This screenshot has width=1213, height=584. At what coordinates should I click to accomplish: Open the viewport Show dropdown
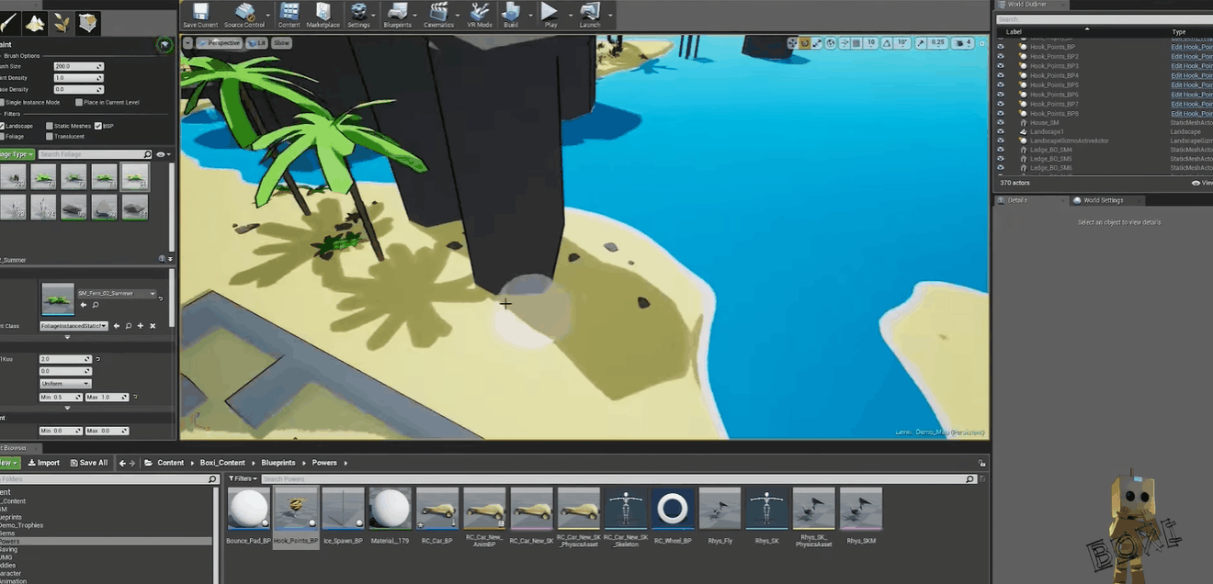(281, 43)
